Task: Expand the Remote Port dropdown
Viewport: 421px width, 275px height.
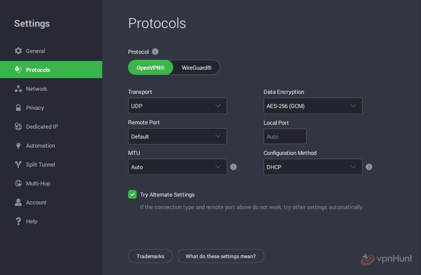Action: (x=178, y=136)
